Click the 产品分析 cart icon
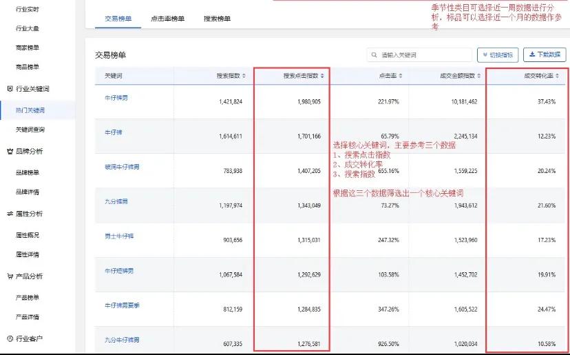The height and width of the screenshot is (355, 570). (10, 276)
